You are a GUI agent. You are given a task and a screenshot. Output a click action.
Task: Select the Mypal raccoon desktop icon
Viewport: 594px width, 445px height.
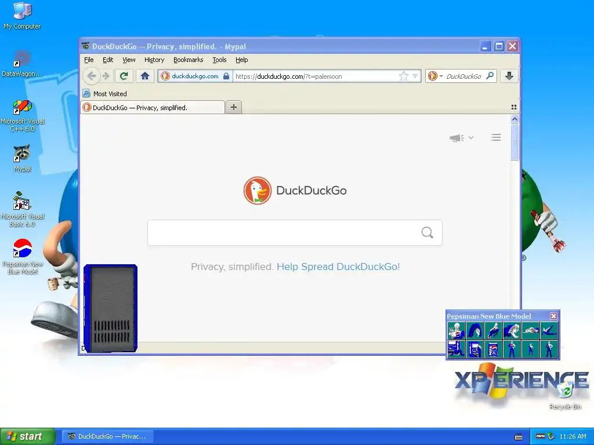23,158
